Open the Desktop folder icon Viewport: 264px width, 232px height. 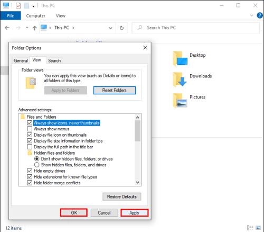[x=180, y=58]
